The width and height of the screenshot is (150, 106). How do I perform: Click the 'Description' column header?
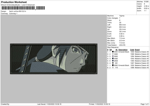[x=123, y=50]
